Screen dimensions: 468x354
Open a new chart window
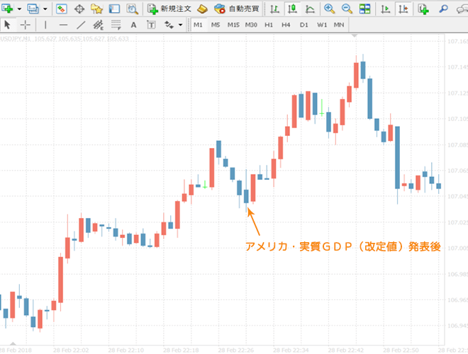7,9
